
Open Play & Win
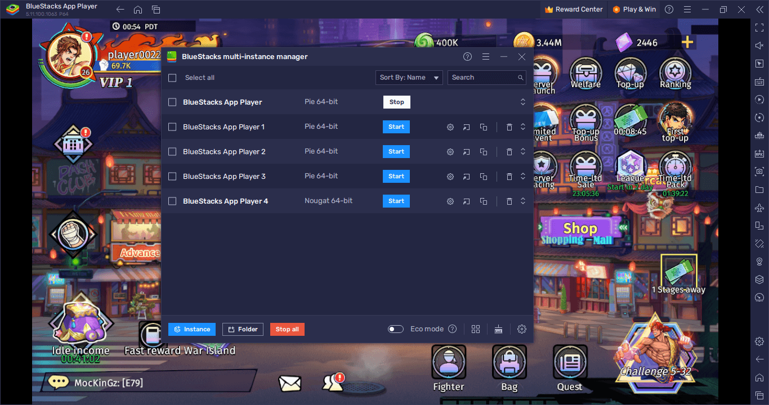click(x=634, y=9)
